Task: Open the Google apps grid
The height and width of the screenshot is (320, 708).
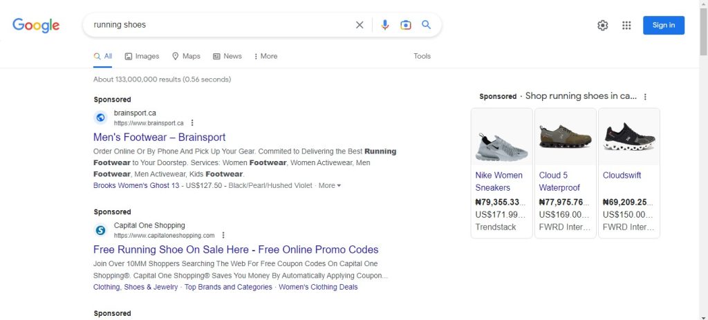Action: coord(626,26)
